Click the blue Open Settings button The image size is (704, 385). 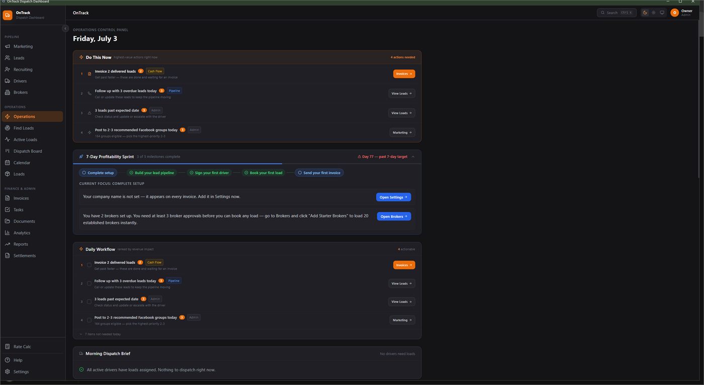tap(394, 197)
